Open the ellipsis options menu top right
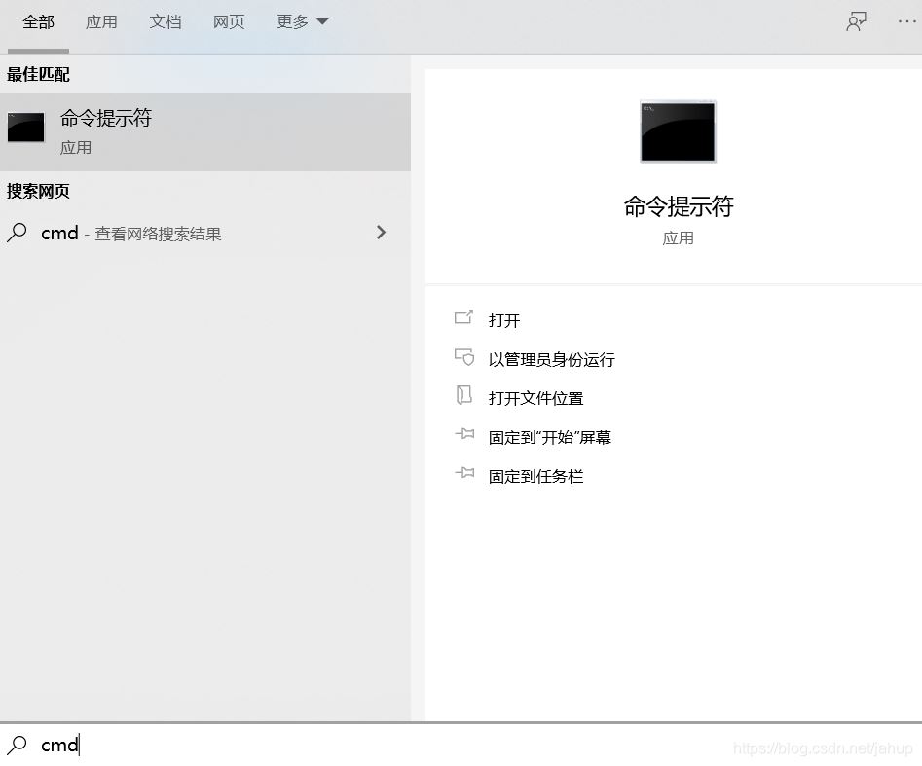Screen dimensions: 922x766 point(905,20)
